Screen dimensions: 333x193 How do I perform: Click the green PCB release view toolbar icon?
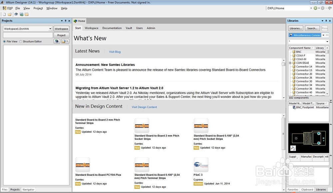point(21,14)
